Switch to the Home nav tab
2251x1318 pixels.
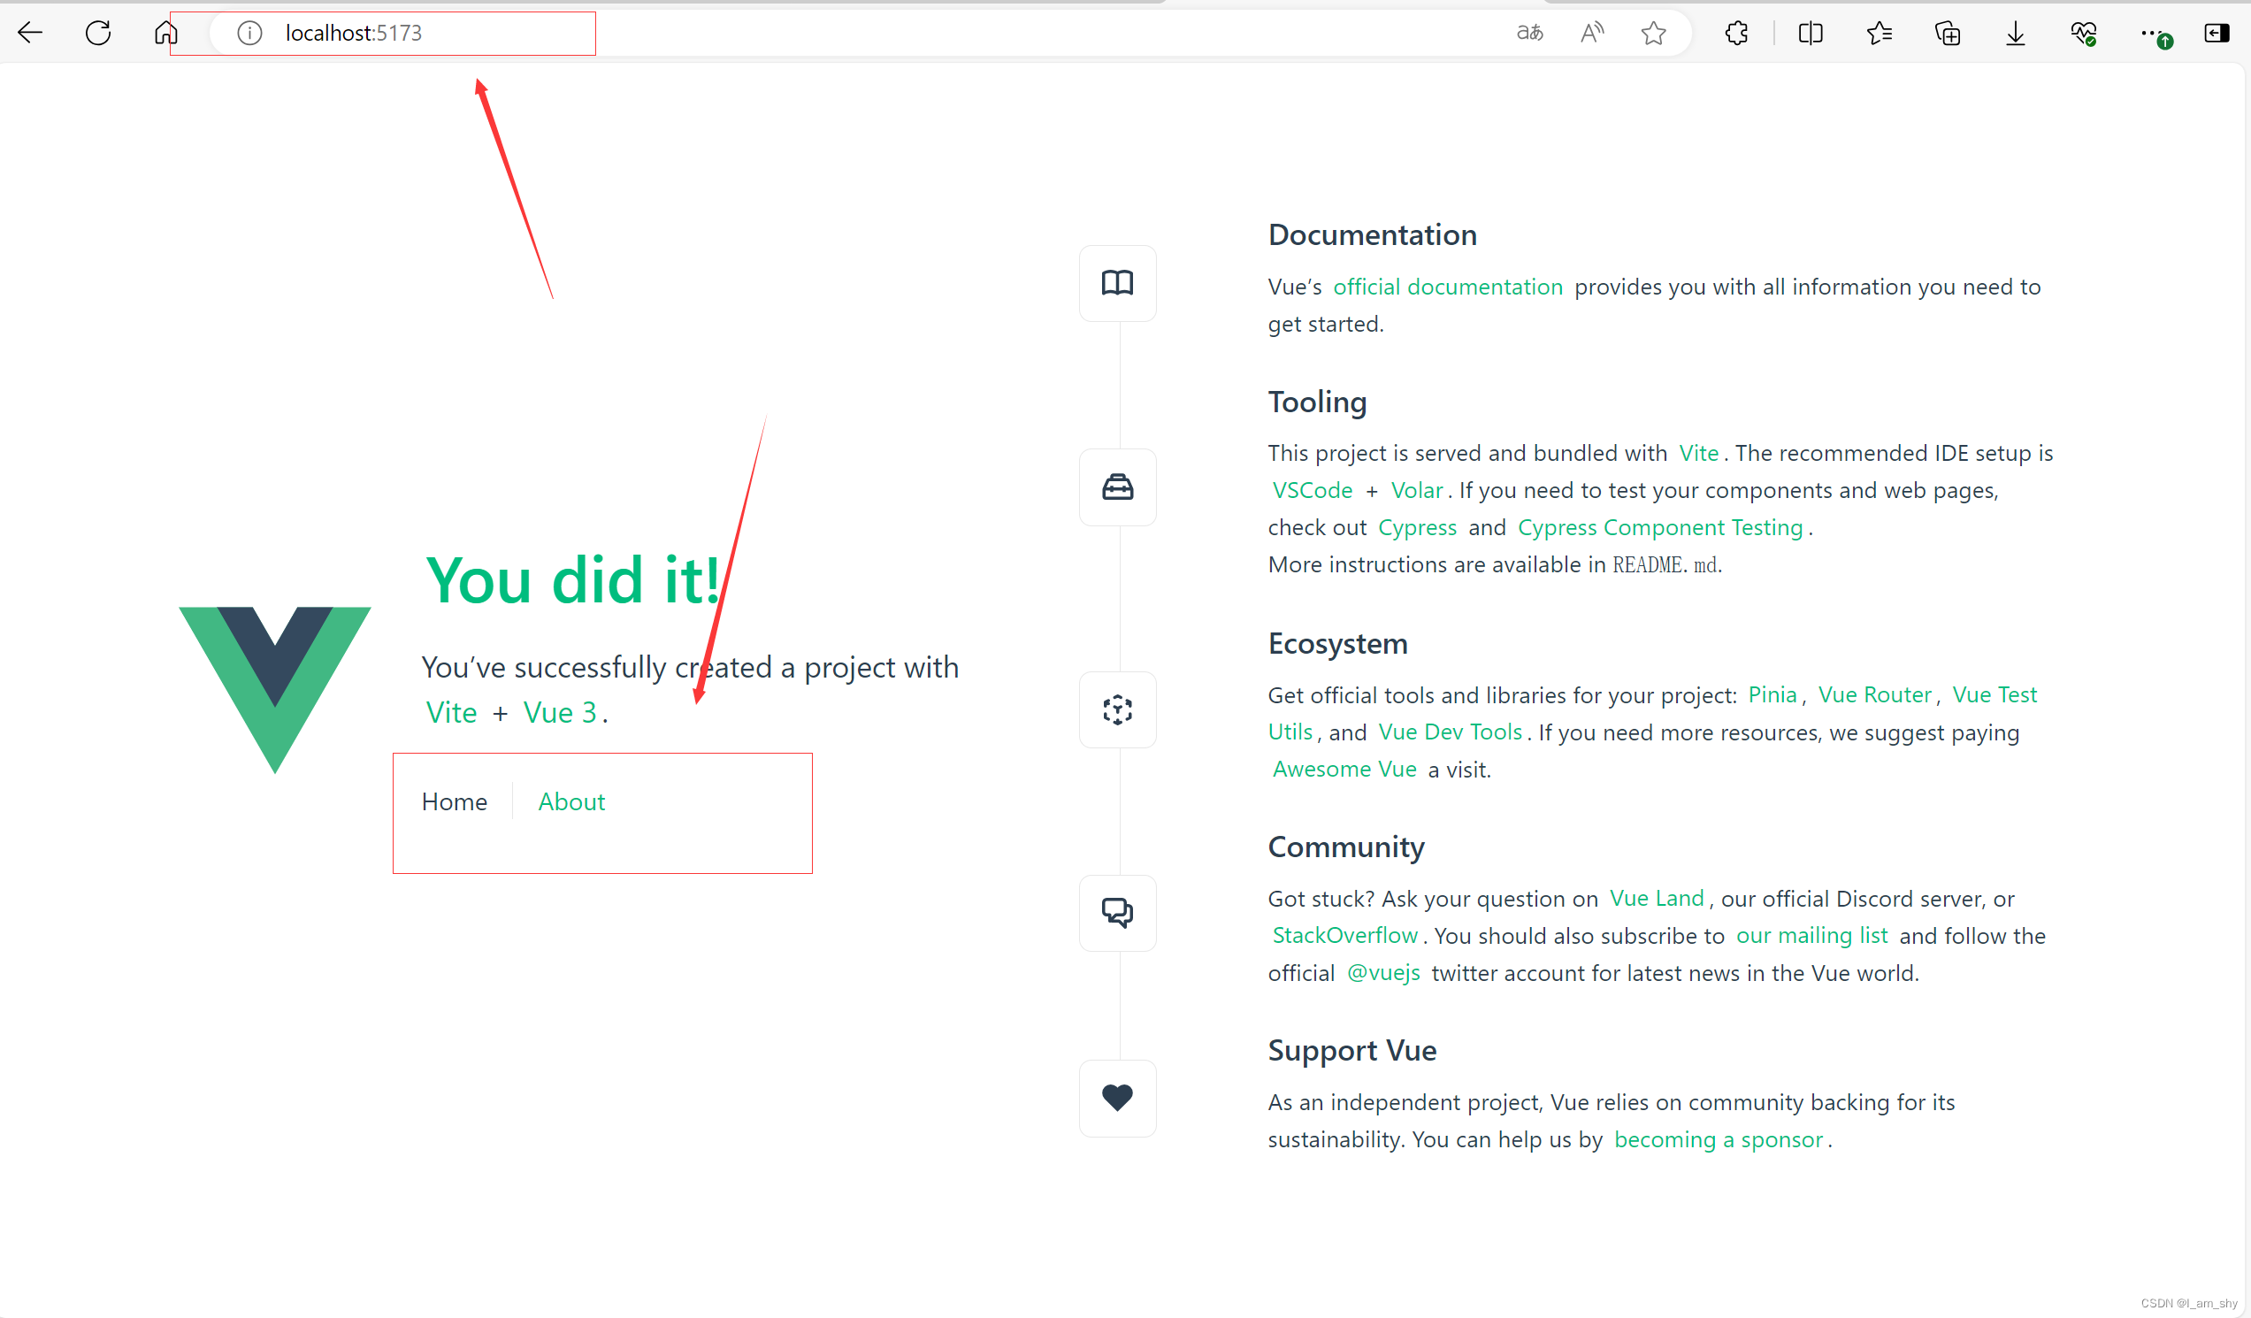point(454,801)
